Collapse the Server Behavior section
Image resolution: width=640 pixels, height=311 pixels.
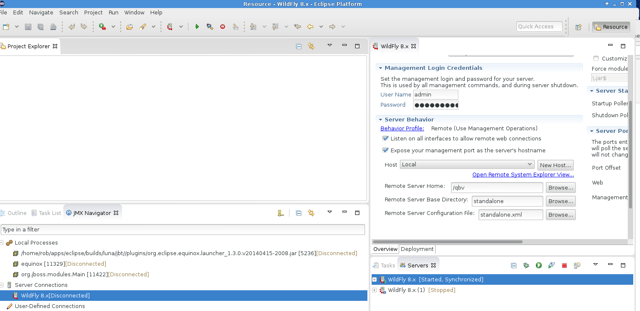381,120
